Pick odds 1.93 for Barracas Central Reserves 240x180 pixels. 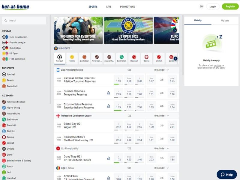[118, 80]
